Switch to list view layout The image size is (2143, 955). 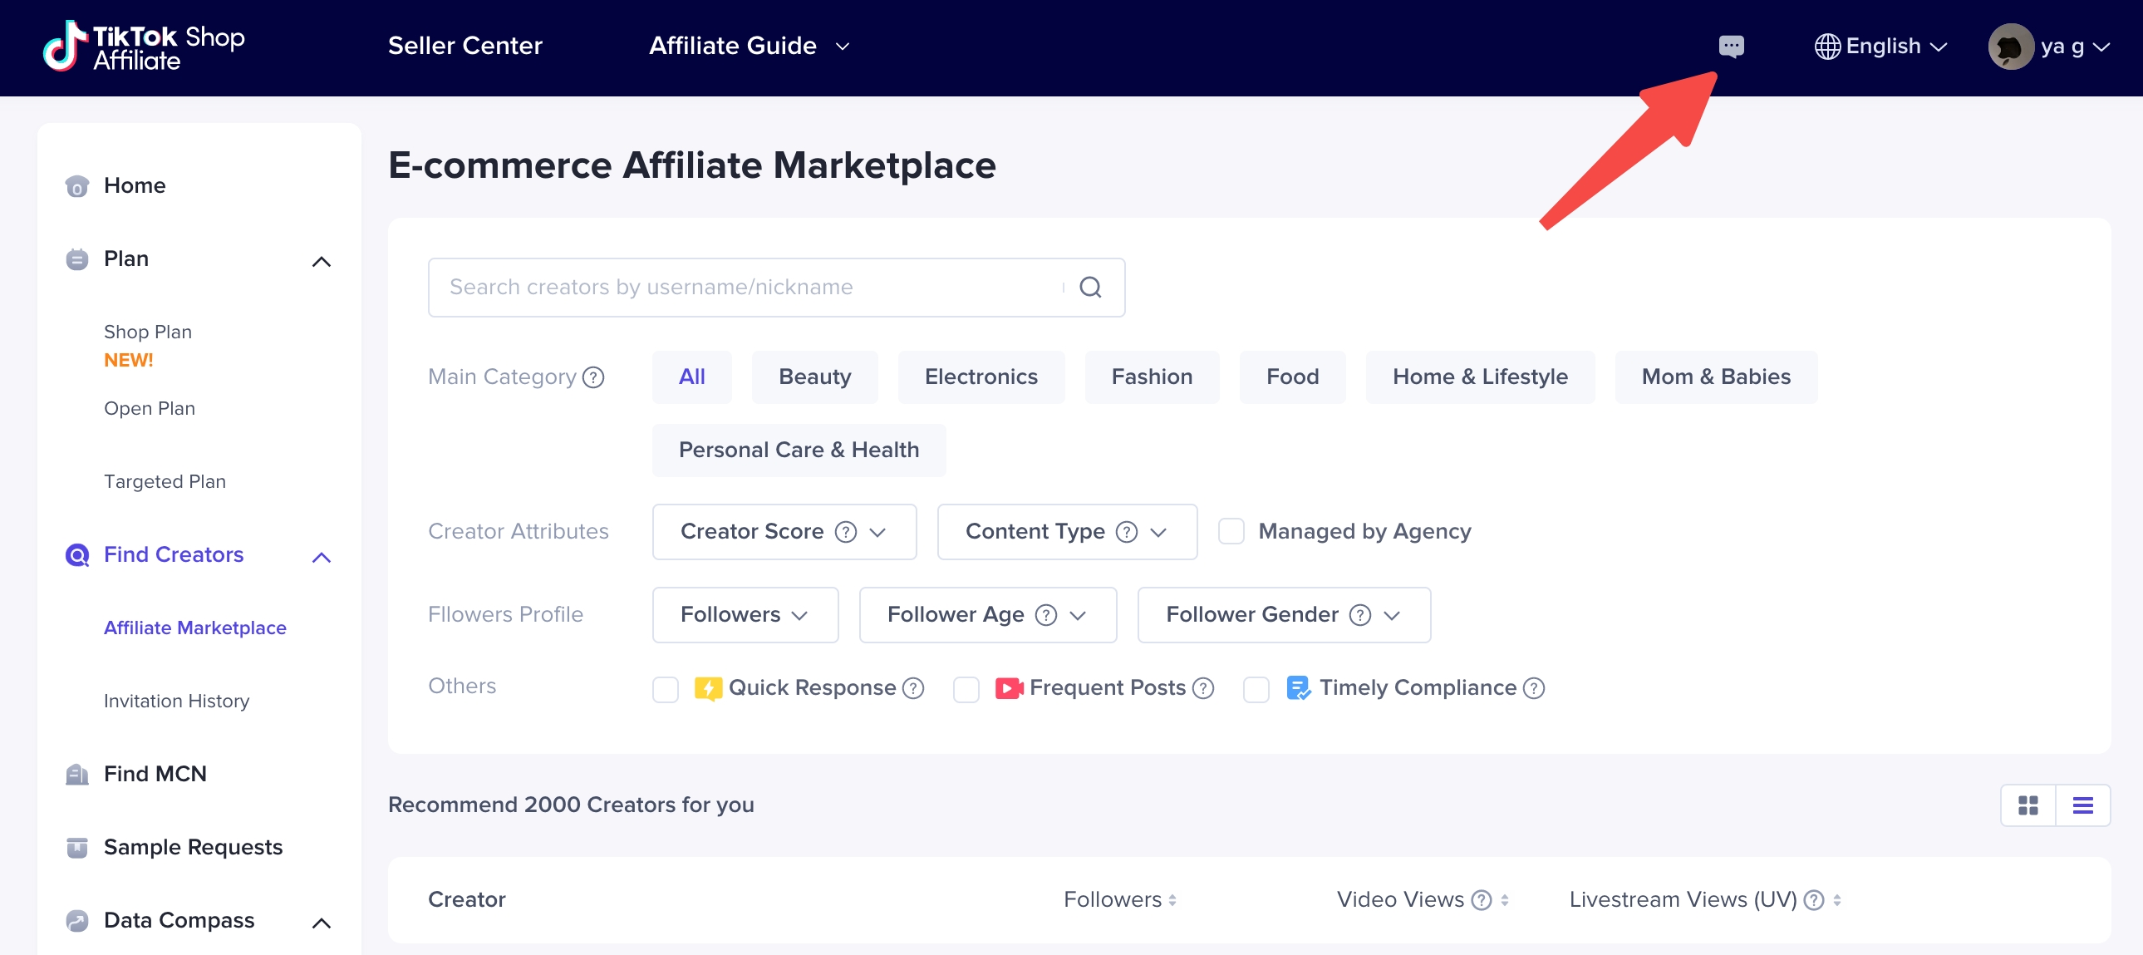pos(2082,805)
